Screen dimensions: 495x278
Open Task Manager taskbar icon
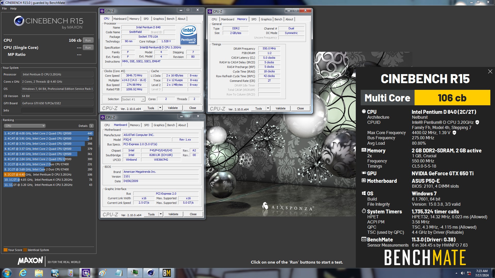click(135, 273)
